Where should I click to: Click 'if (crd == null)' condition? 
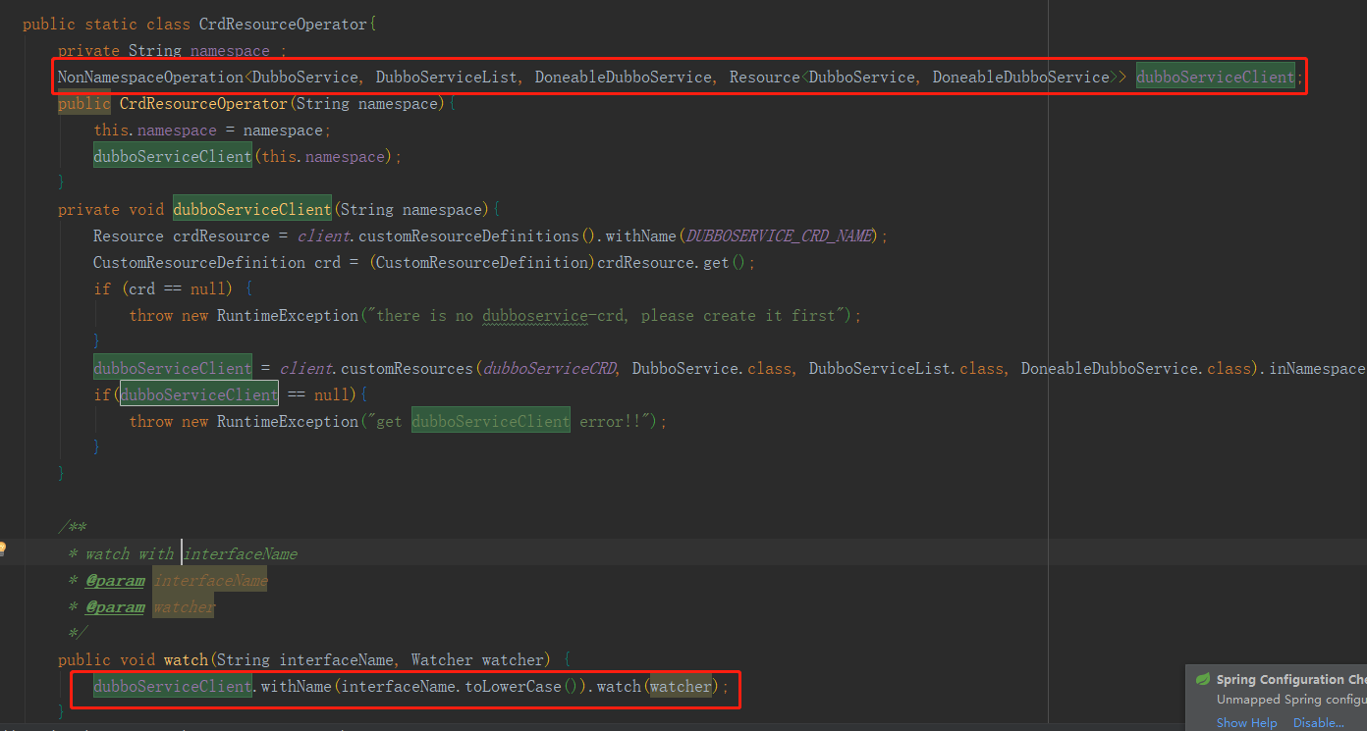coord(163,288)
